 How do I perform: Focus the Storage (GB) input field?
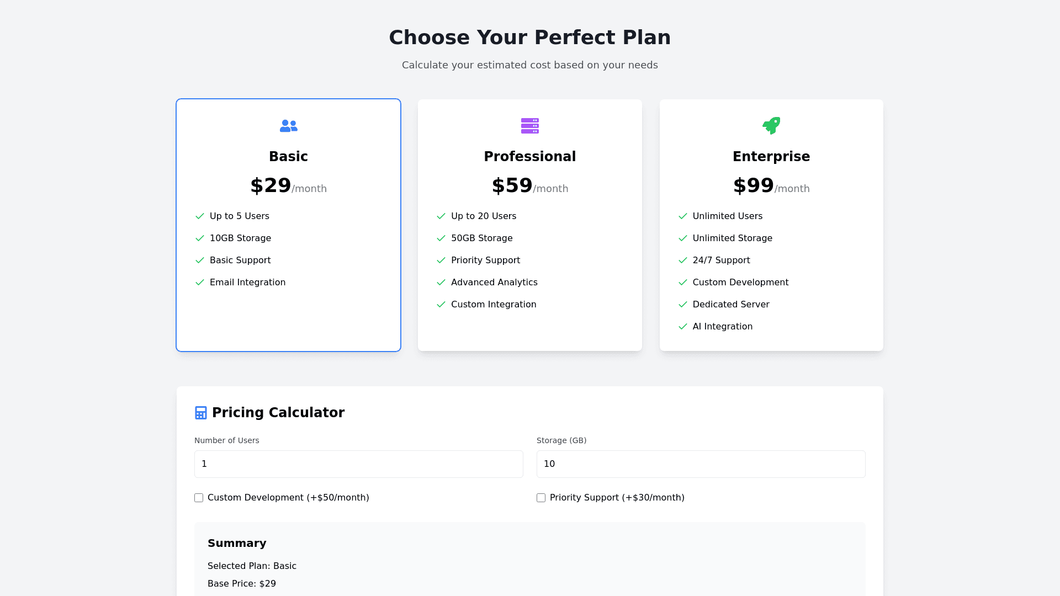701,464
